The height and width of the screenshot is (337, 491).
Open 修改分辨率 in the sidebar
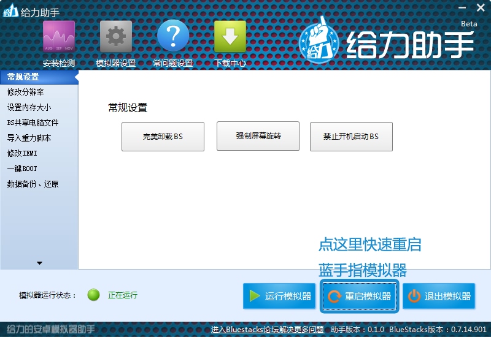click(26, 92)
